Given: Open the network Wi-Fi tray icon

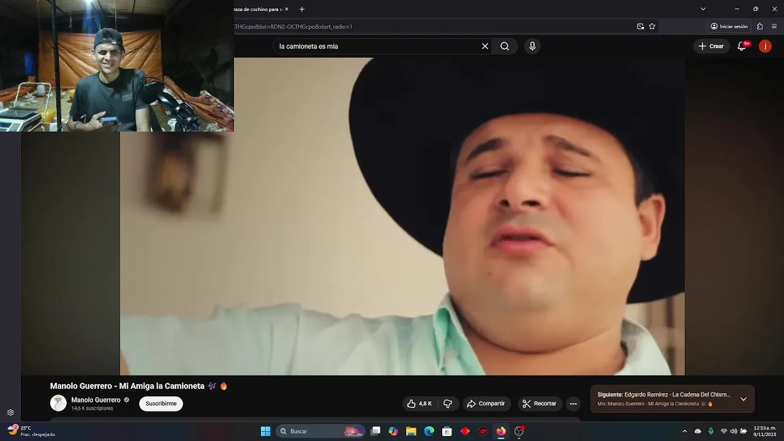Looking at the screenshot, I should (724, 431).
